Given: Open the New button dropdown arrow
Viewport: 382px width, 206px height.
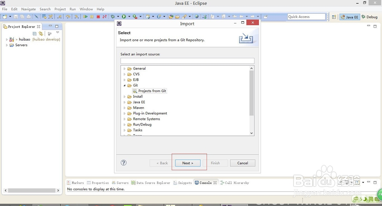Looking at the screenshot, I should (10, 16).
